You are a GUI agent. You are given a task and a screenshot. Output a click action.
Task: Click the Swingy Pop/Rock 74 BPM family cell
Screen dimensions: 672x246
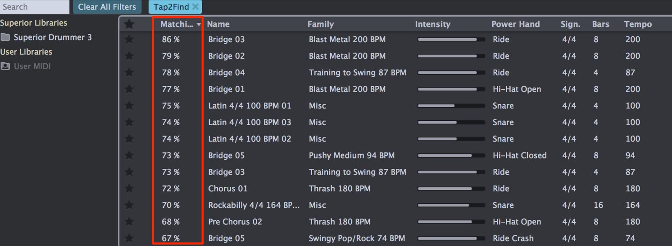coord(357,239)
